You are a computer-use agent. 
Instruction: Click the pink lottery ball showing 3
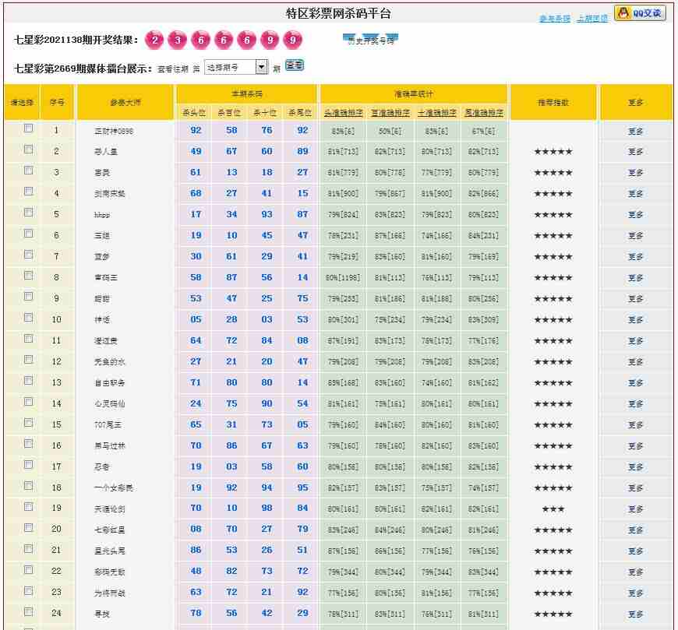[178, 40]
